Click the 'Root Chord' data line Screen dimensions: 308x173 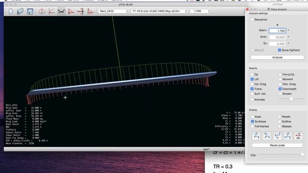24,124
